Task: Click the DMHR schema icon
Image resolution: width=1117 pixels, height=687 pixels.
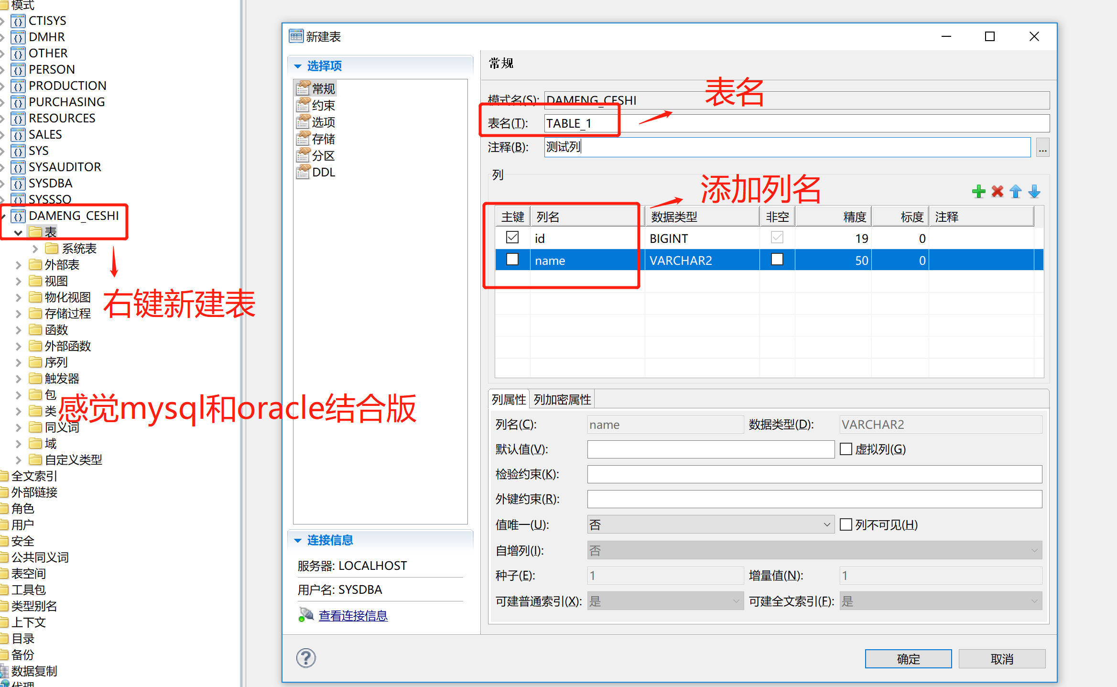Action: [x=18, y=37]
